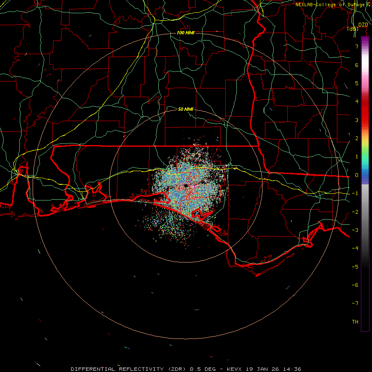Click the "50 NMI" range ring label
Image resolution: width=372 pixels, height=372 pixels.
point(186,109)
